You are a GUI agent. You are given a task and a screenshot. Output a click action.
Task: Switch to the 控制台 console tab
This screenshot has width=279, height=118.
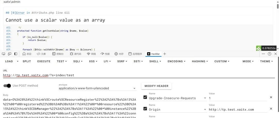58,54
